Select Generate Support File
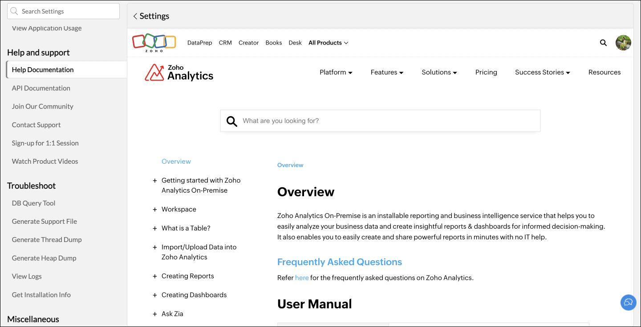Image resolution: width=641 pixels, height=327 pixels. pyautogui.click(x=45, y=222)
